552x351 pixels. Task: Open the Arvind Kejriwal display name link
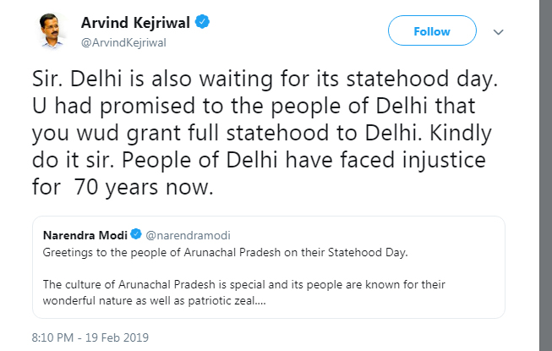pyautogui.click(x=135, y=21)
